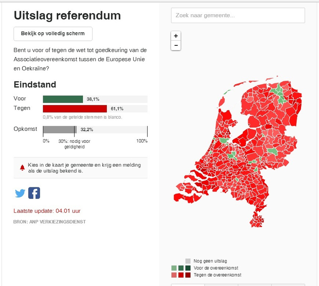319x286 pixels.
Task: Click the darkest green "Voor" legend swatch
Action: 188,268
